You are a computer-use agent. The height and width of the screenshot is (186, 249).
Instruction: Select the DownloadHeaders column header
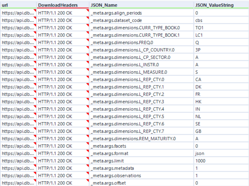pyautogui.click(x=63, y=5)
